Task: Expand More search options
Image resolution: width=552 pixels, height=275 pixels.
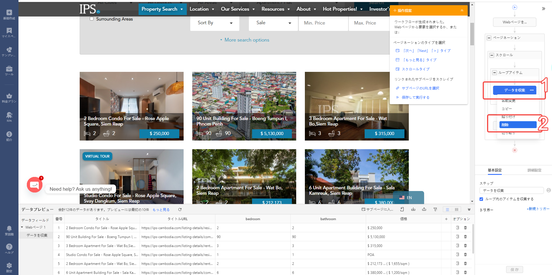Action: click(x=245, y=40)
